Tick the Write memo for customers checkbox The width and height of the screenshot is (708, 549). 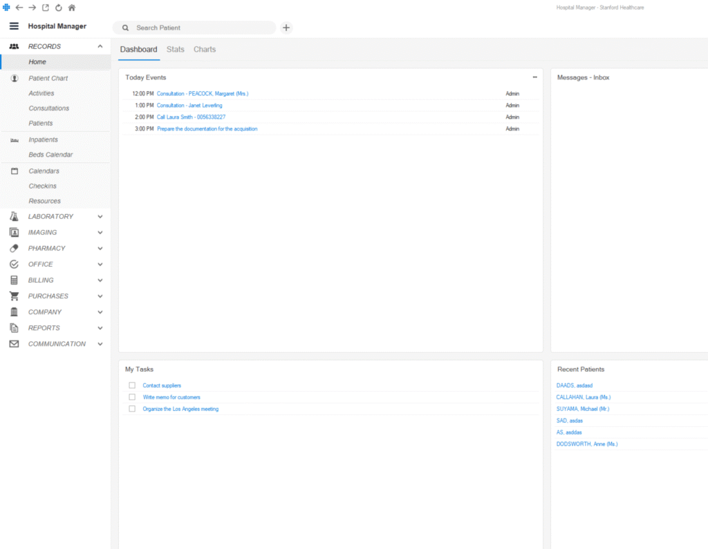(132, 397)
